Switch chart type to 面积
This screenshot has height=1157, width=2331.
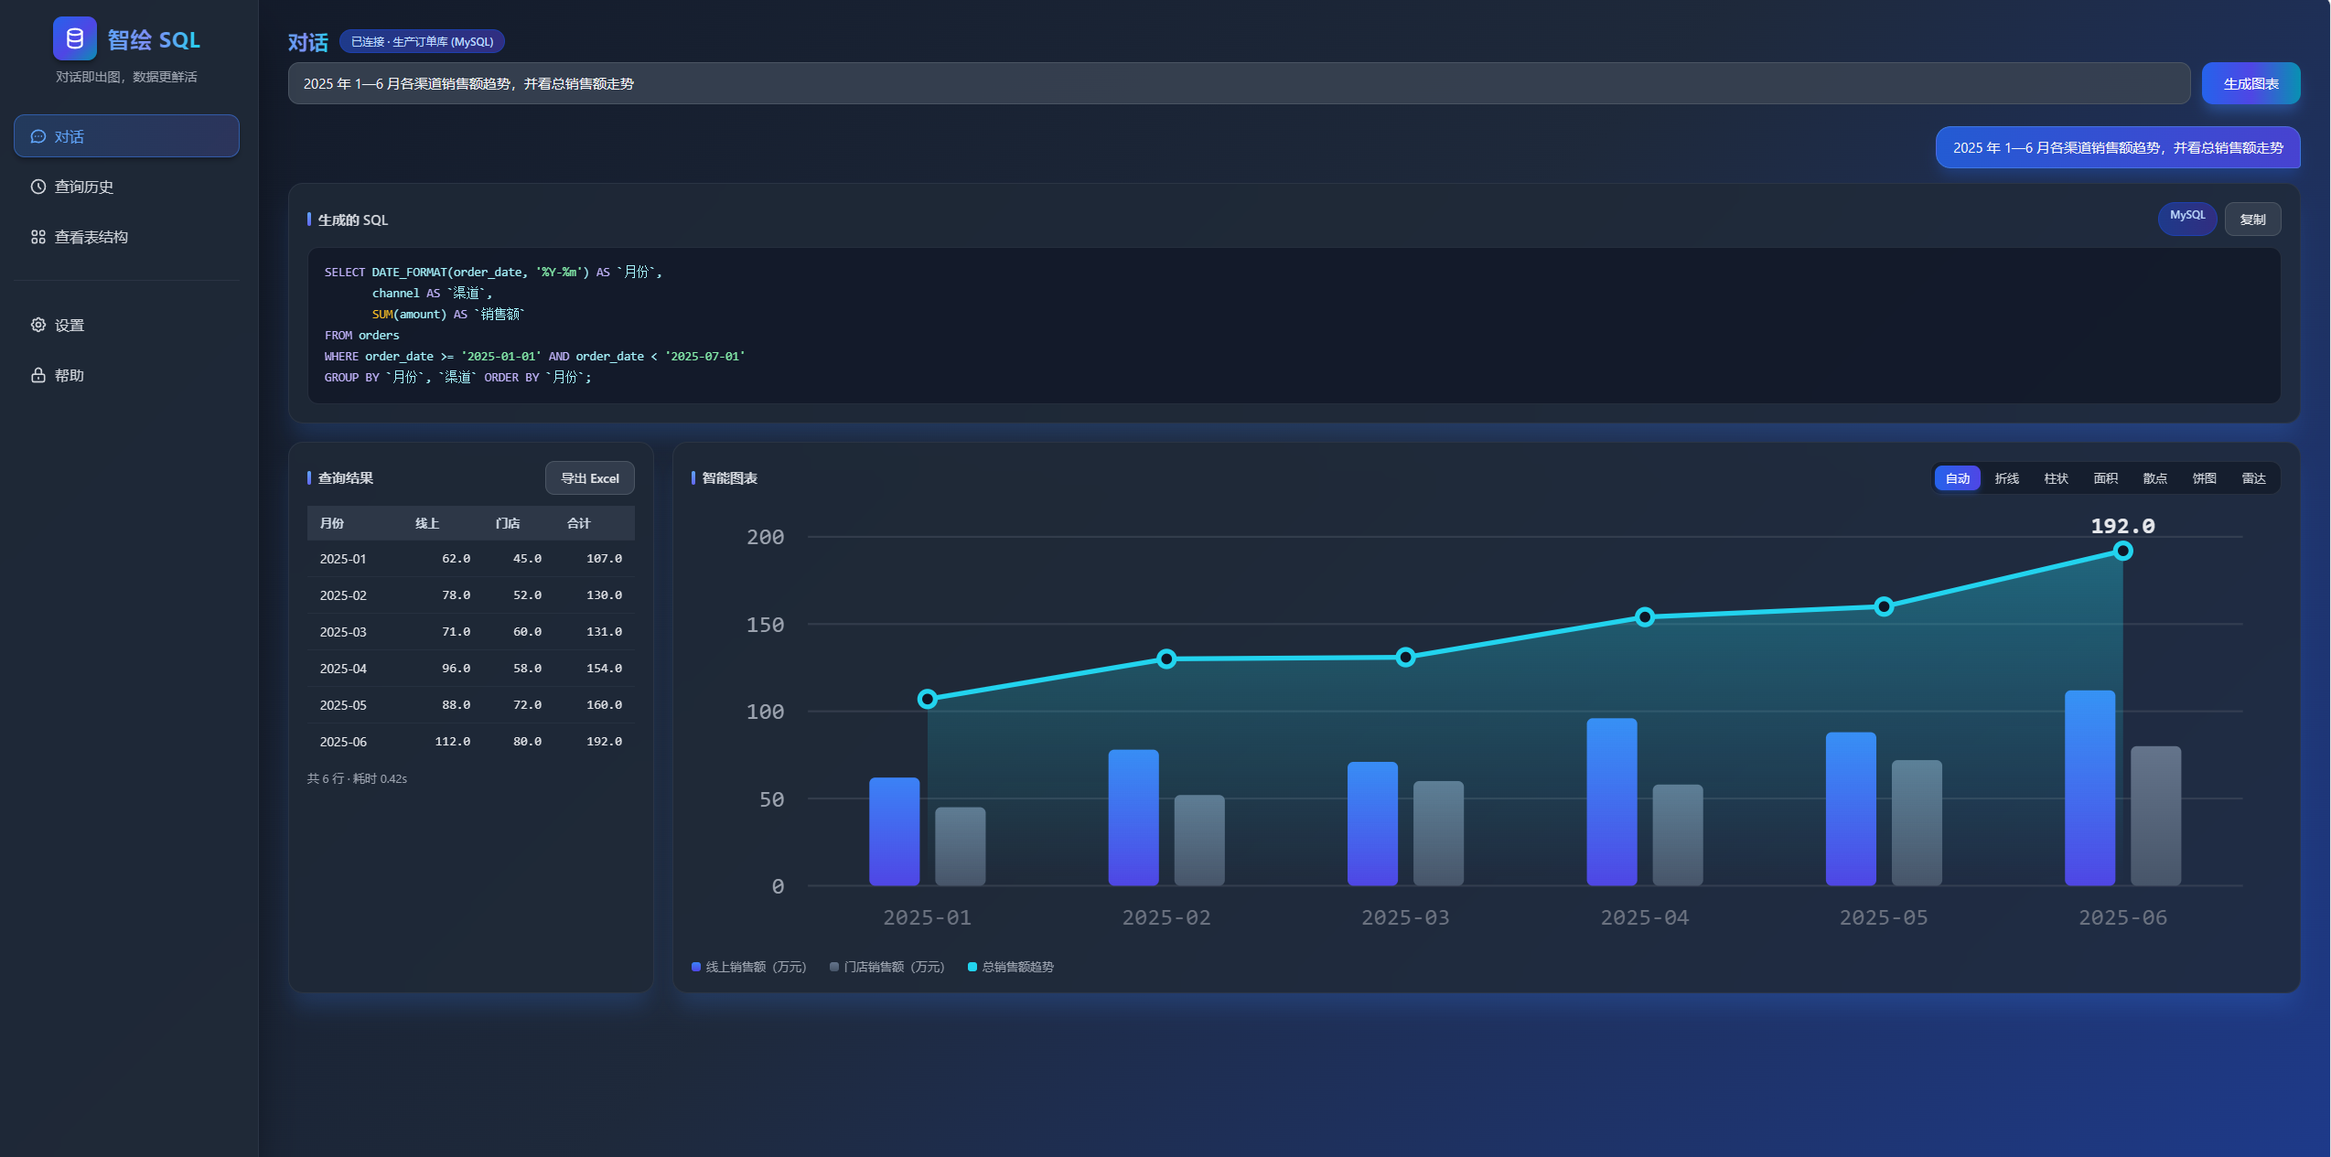pyautogui.click(x=2106, y=478)
